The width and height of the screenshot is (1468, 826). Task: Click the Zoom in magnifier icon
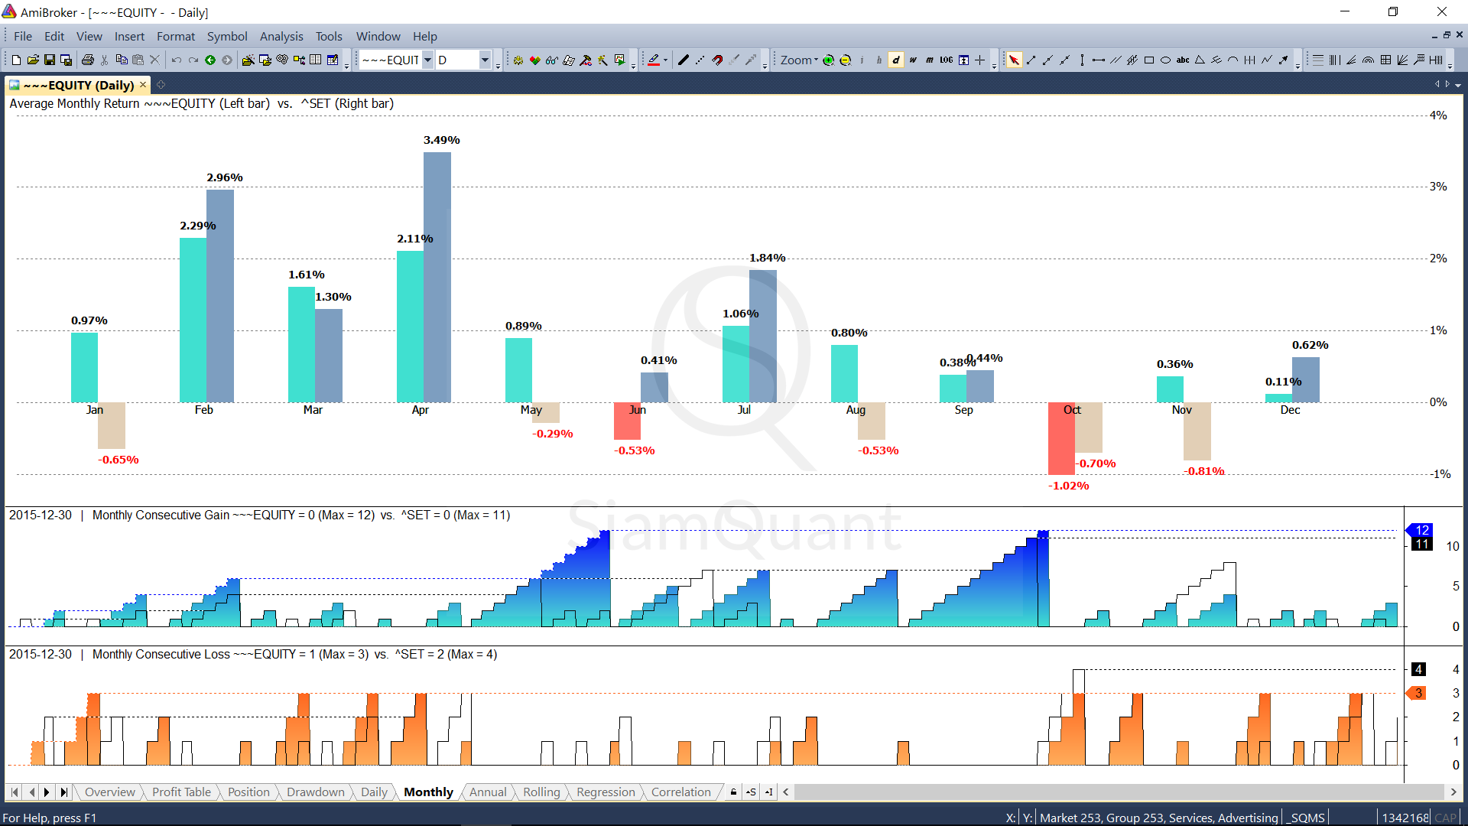[x=828, y=60]
